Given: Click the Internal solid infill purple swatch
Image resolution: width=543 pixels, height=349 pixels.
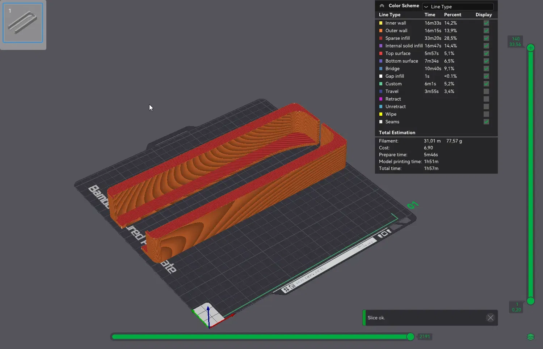Looking at the screenshot, I should 381,46.
